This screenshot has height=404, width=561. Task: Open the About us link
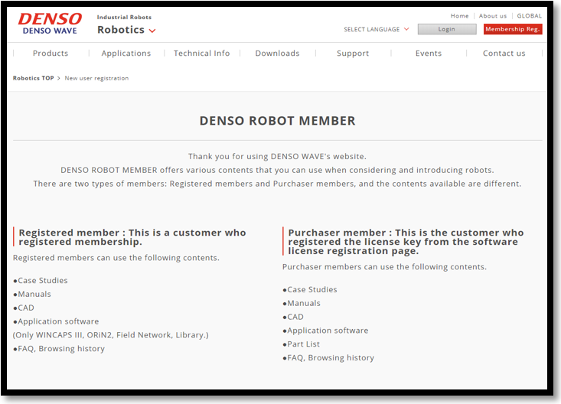(493, 16)
